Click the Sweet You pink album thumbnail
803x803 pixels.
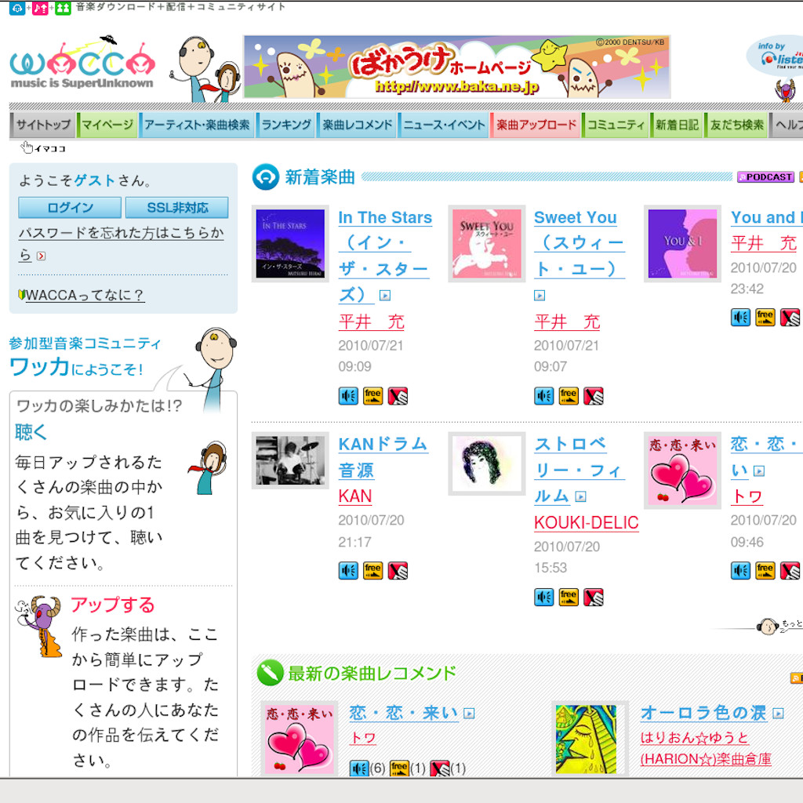(486, 244)
